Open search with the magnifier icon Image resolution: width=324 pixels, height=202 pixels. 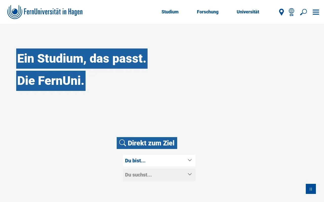[303, 12]
